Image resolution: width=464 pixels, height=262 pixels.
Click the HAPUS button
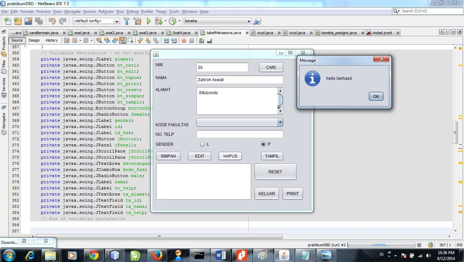coord(230,156)
